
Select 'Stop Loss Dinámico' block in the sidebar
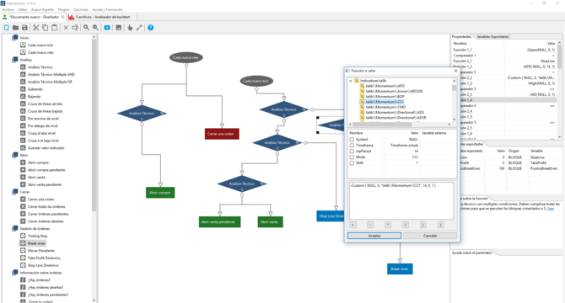coord(43,265)
